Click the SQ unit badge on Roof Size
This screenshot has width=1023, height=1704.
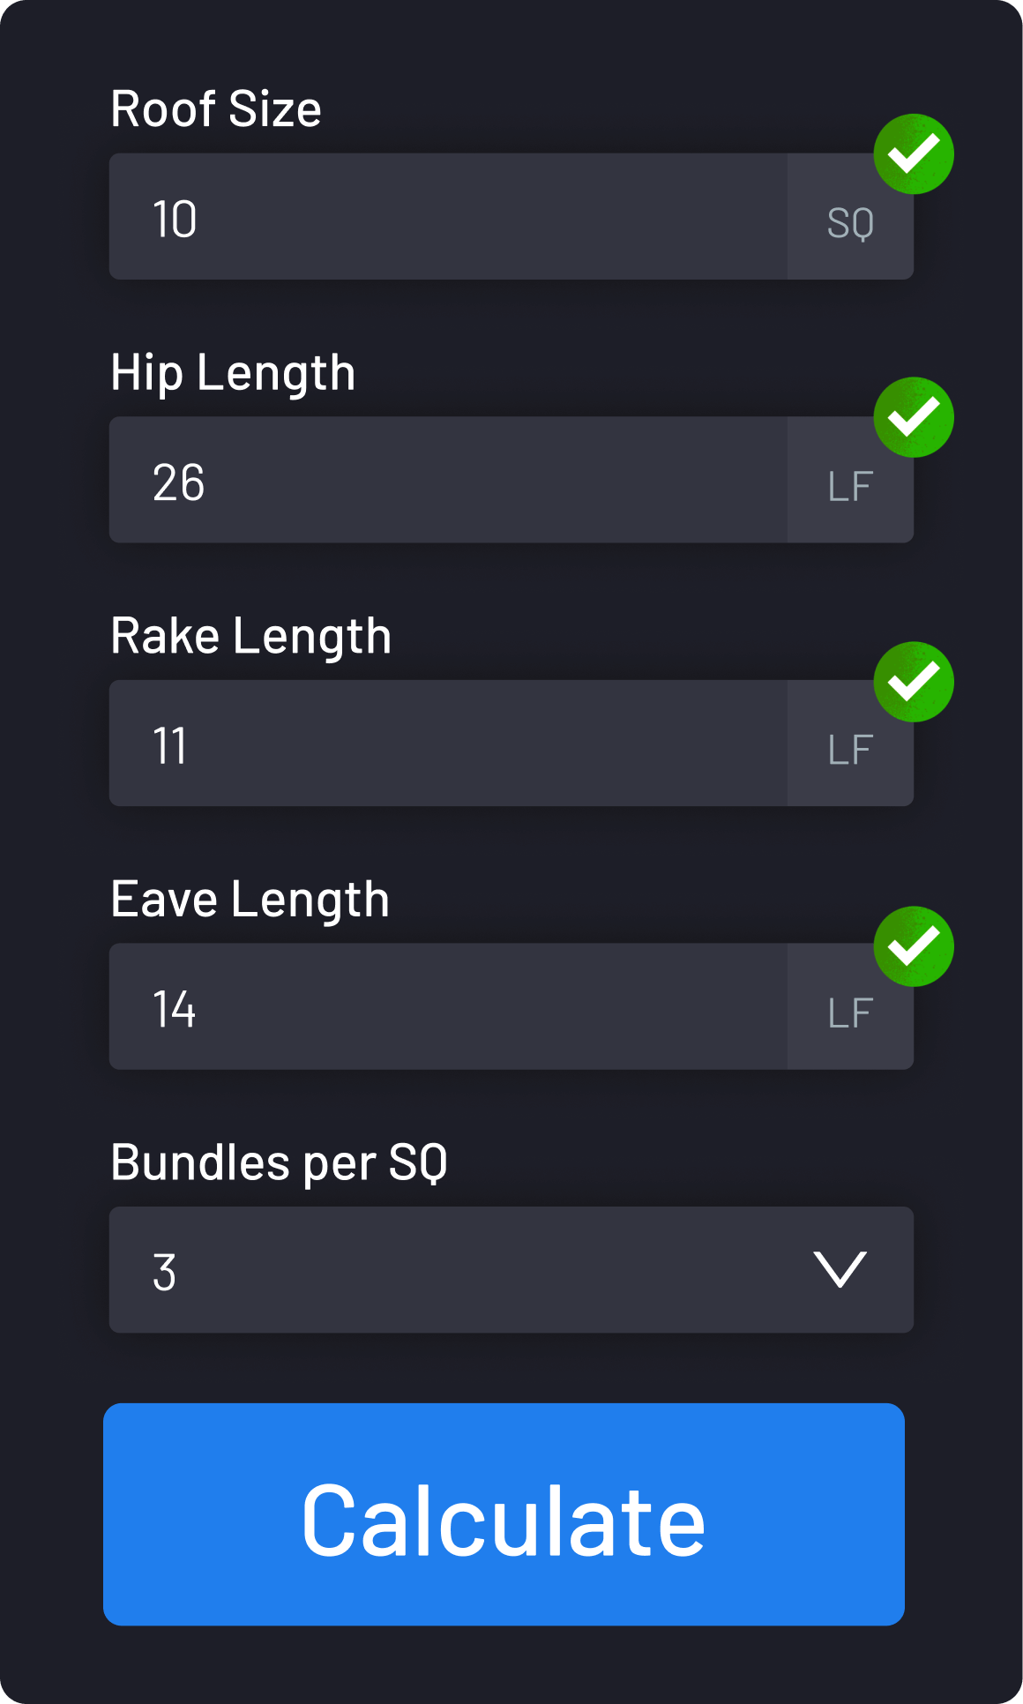click(850, 222)
